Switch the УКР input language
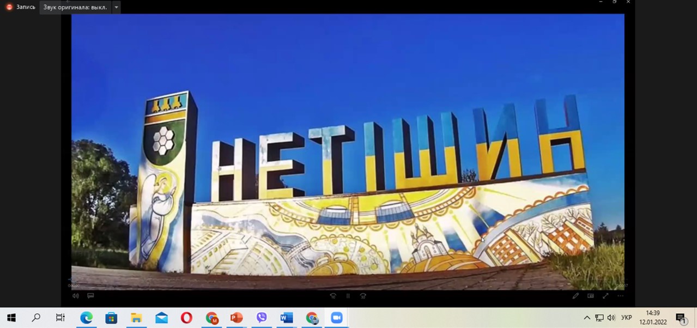This screenshot has height=328, width=697. (x=627, y=318)
